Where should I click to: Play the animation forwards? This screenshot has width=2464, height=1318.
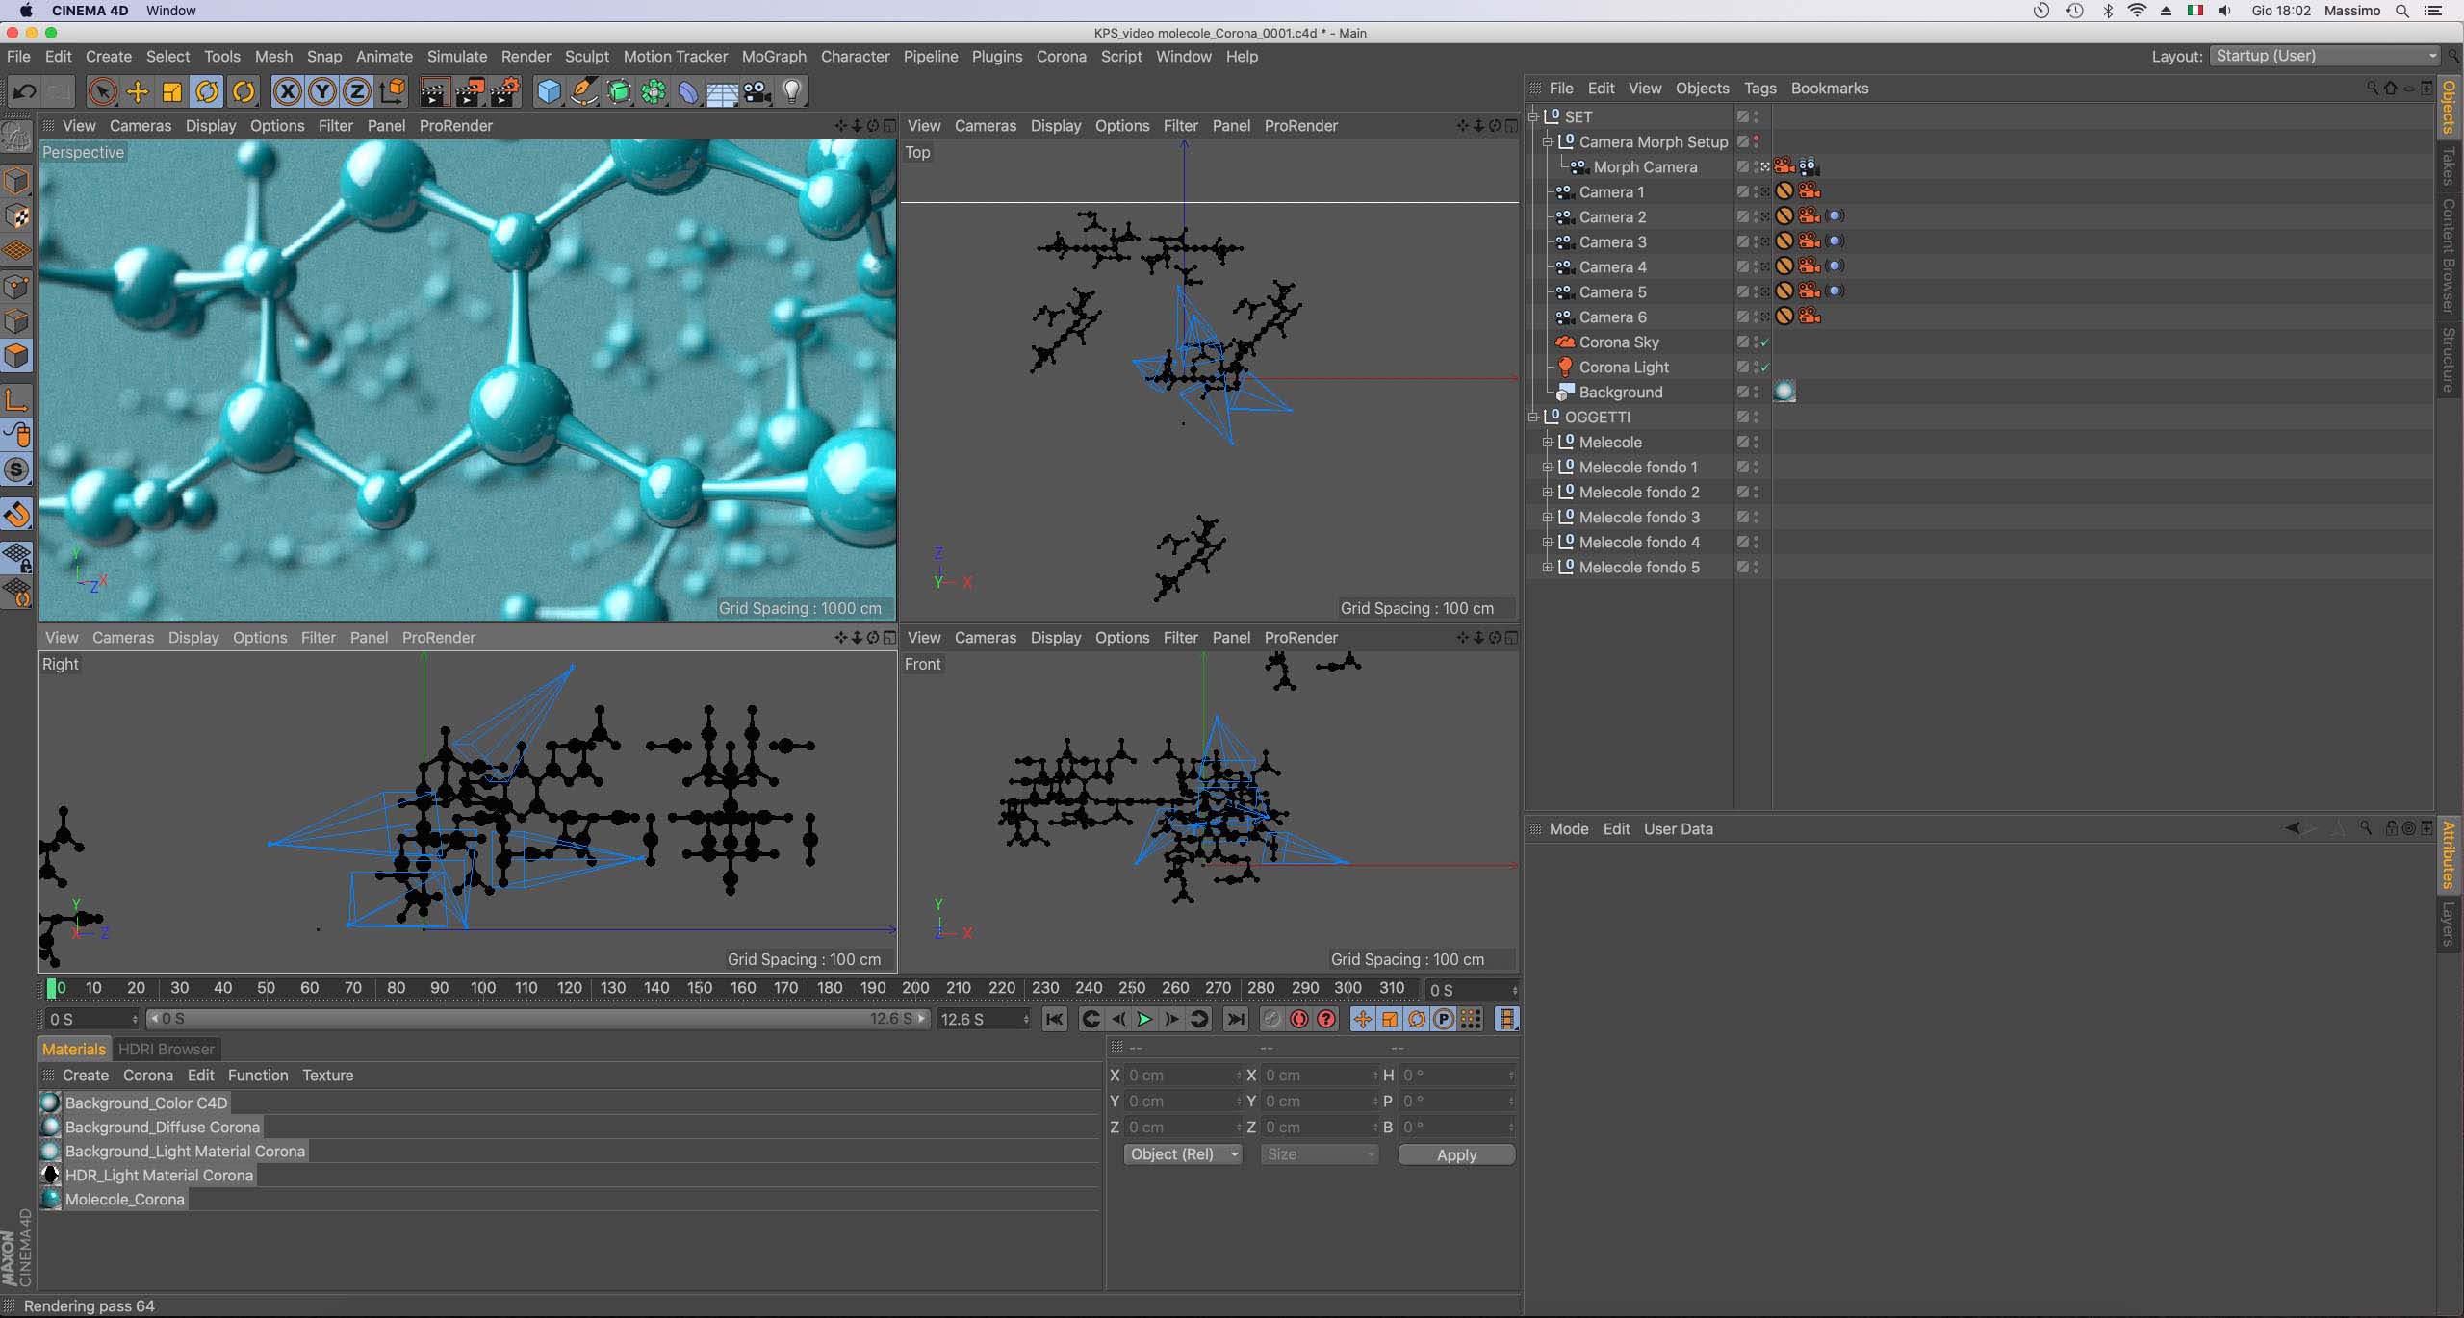(x=1144, y=1019)
